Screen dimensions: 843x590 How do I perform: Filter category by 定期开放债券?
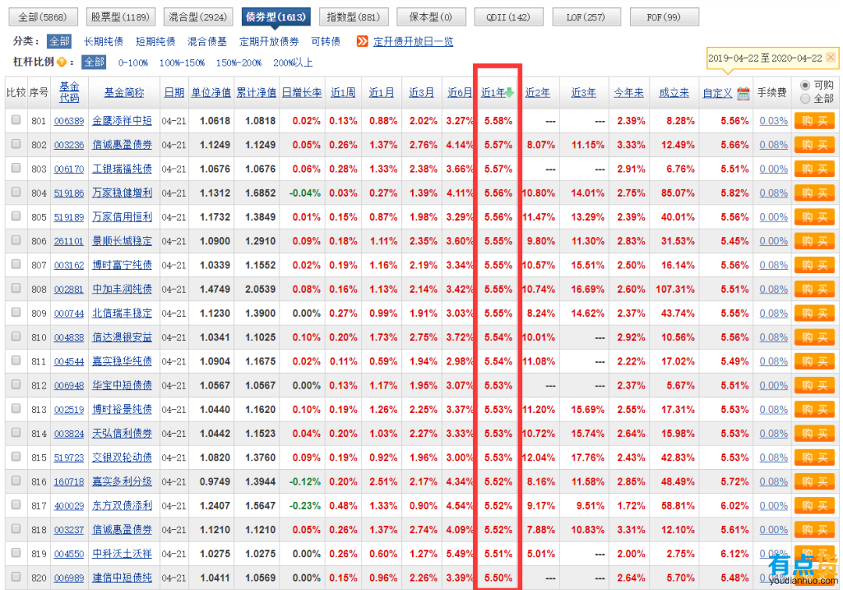point(269,41)
